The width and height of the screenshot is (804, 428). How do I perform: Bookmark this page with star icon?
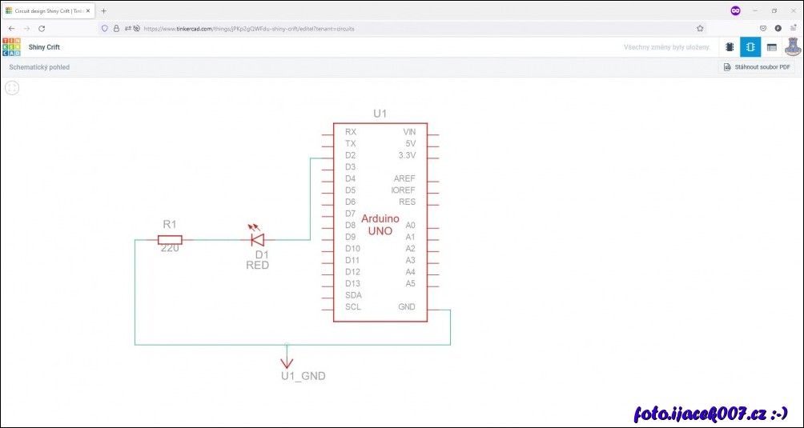pos(700,28)
